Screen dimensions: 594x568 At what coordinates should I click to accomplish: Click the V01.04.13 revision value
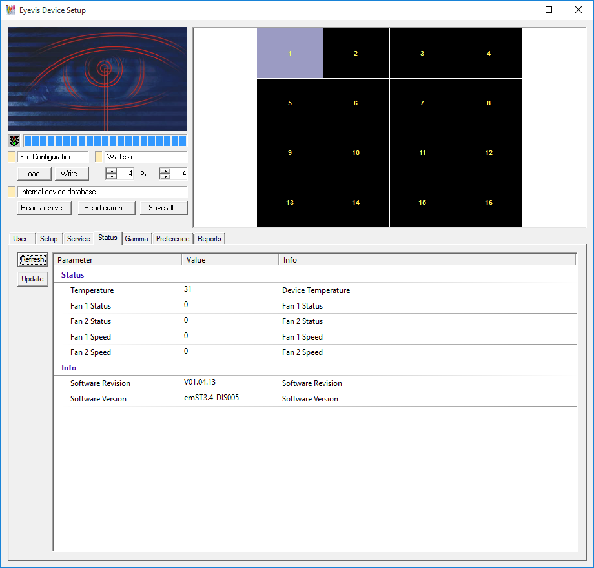pos(200,382)
